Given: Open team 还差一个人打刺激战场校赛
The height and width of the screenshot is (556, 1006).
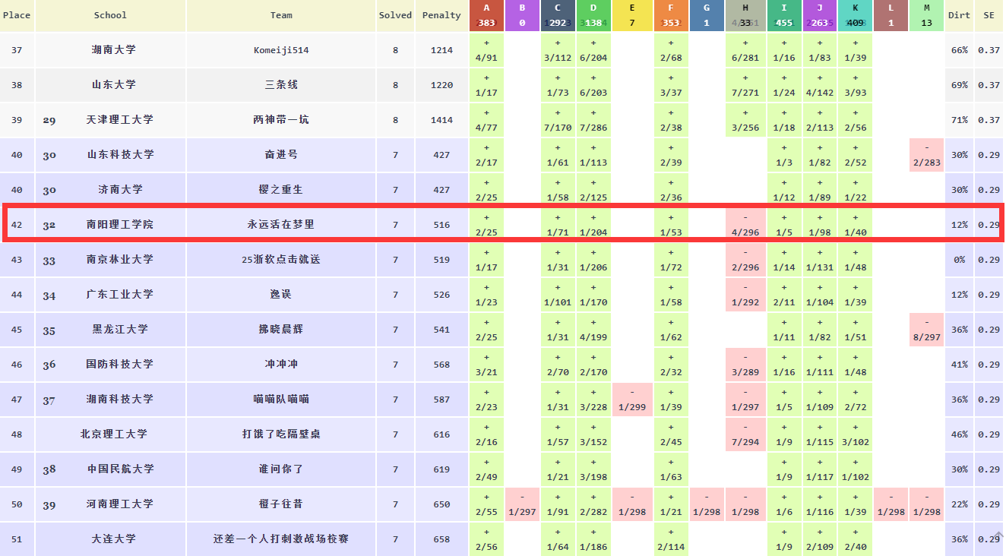Looking at the screenshot, I should [281, 539].
